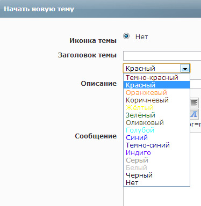Click the blue italic A font icon

[194, 114]
